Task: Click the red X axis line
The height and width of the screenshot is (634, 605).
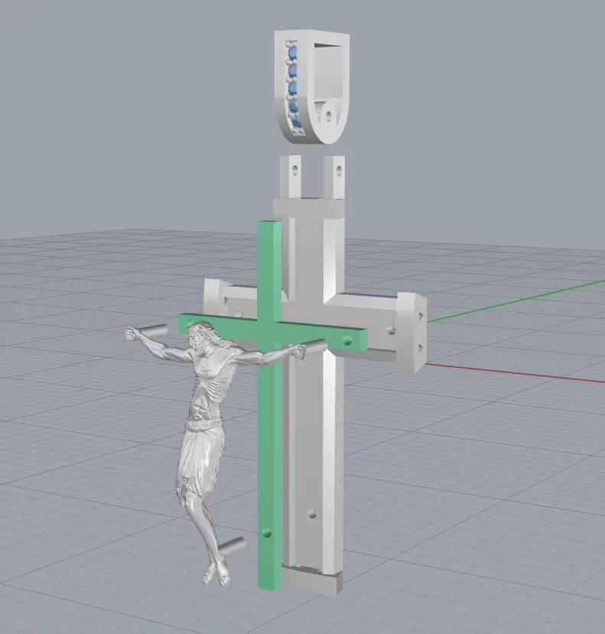Action: 514,372
